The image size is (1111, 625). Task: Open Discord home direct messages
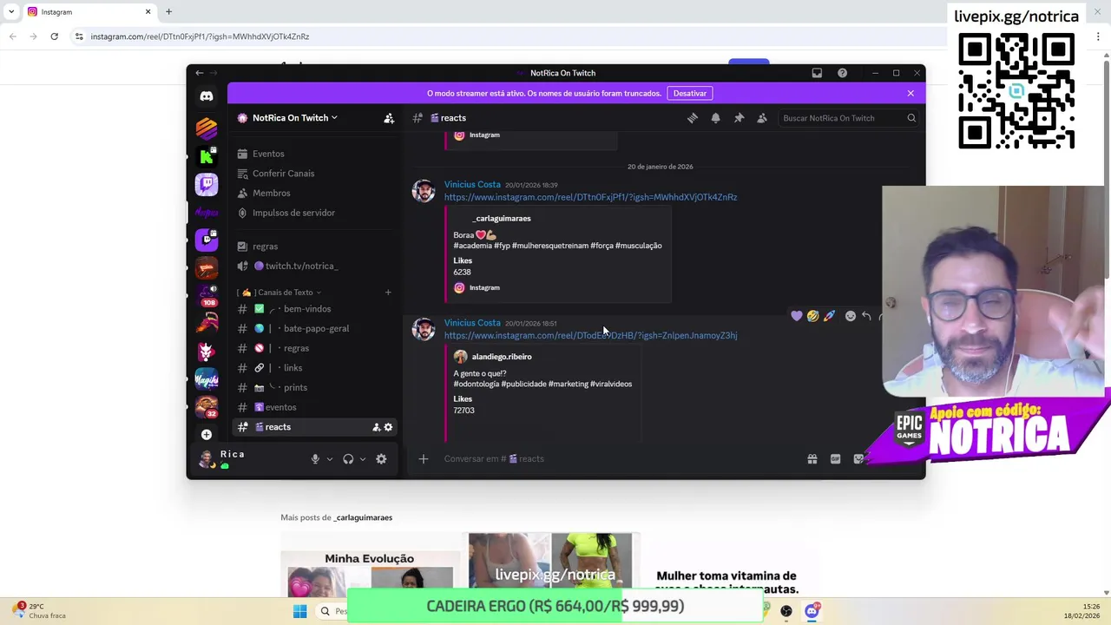(207, 96)
